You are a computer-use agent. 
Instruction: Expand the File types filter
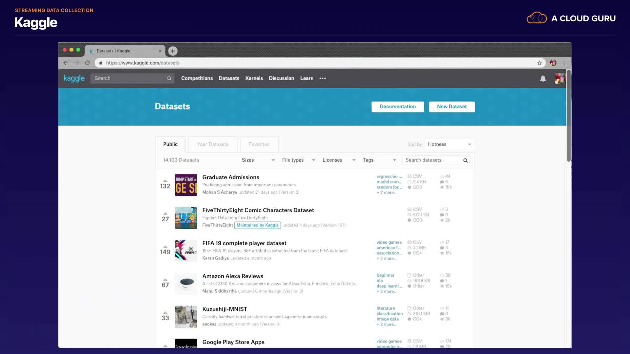click(x=298, y=160)
